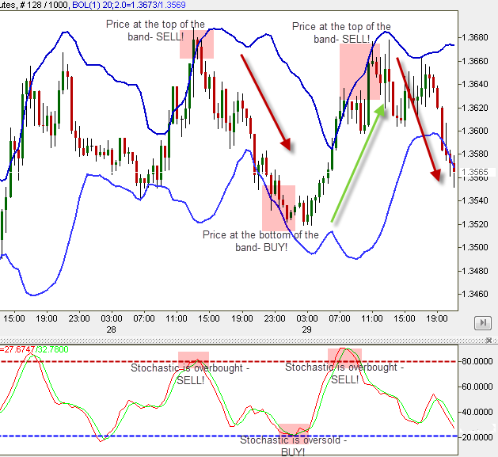Image resolution: width=498 pixels, height=457 pixels.
Task: Click the "Price at the bottom of the band- BUY!" note
Action: coord(260,241)
